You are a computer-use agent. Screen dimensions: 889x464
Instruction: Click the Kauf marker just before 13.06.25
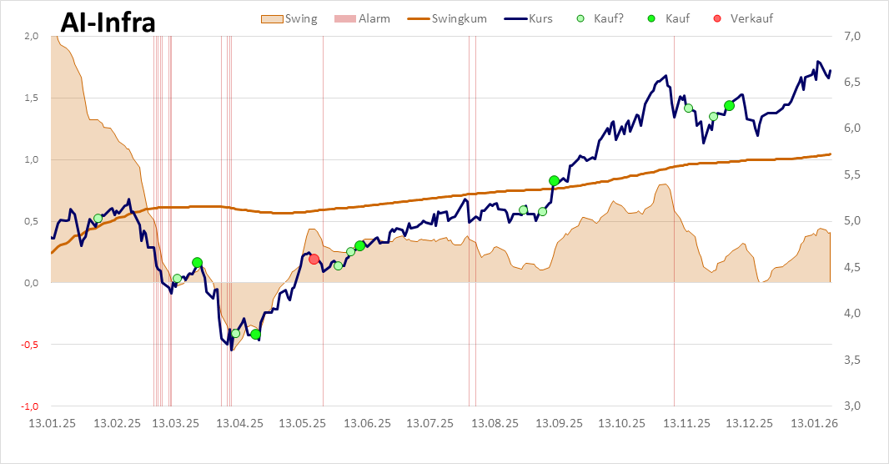[359, 245]
